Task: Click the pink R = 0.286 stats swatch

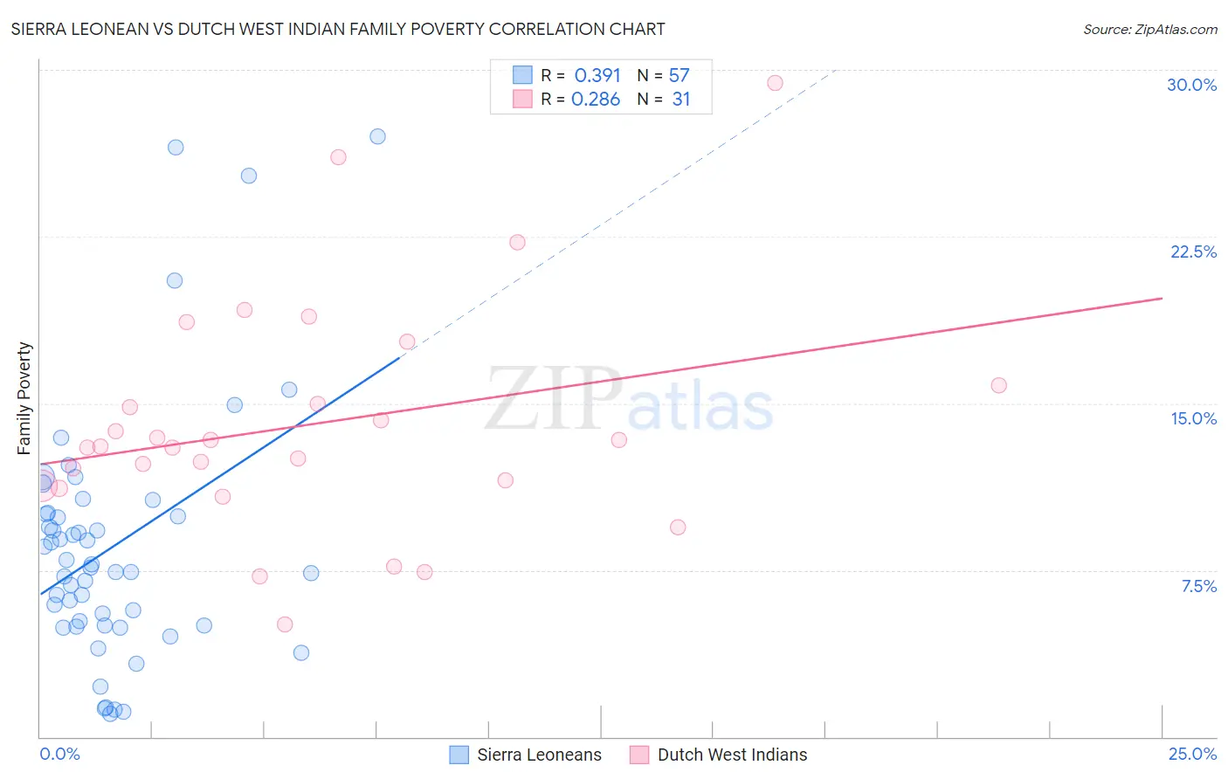Action: pos(522,99)
